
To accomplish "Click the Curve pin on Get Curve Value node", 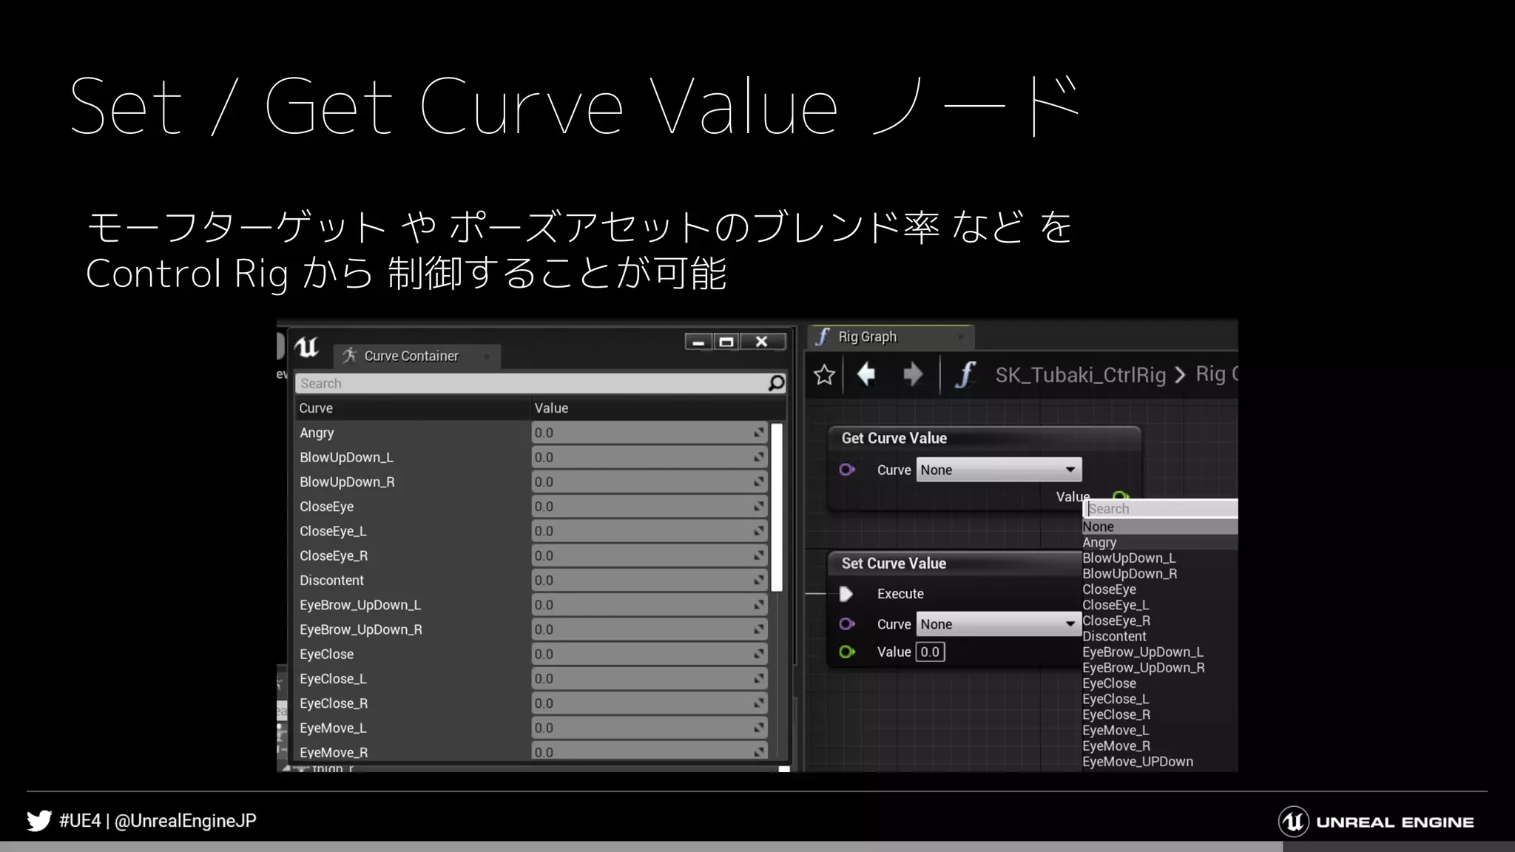I will 847,470.
